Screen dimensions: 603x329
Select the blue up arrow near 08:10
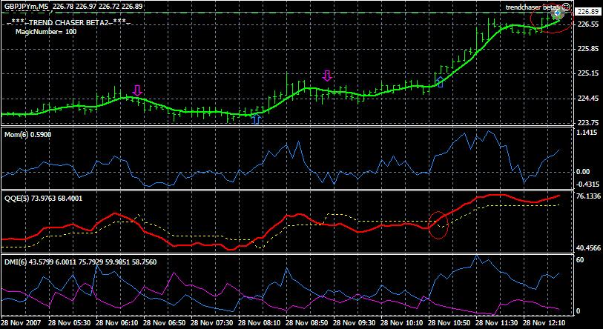(257, 119)
